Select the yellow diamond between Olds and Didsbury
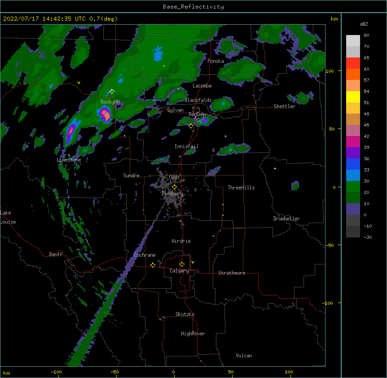 click(x=174, y=187)
